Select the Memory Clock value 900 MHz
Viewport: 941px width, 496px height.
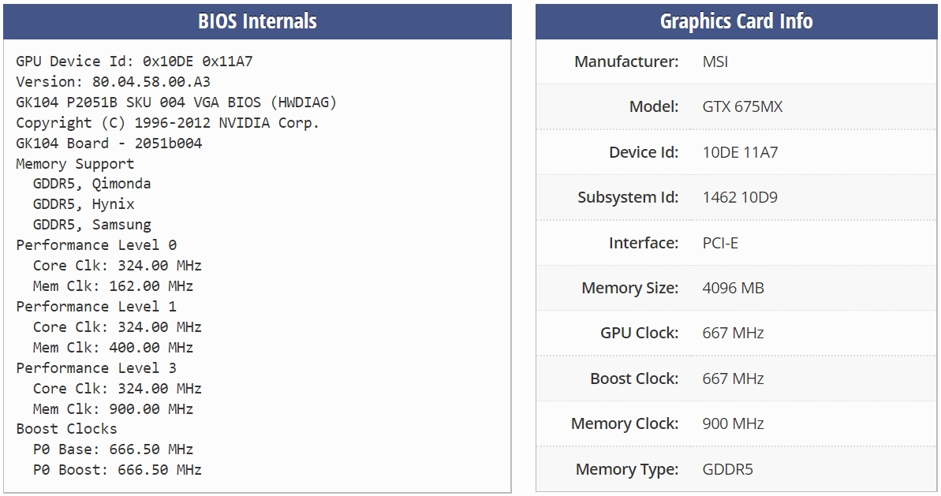click(733, 423)
